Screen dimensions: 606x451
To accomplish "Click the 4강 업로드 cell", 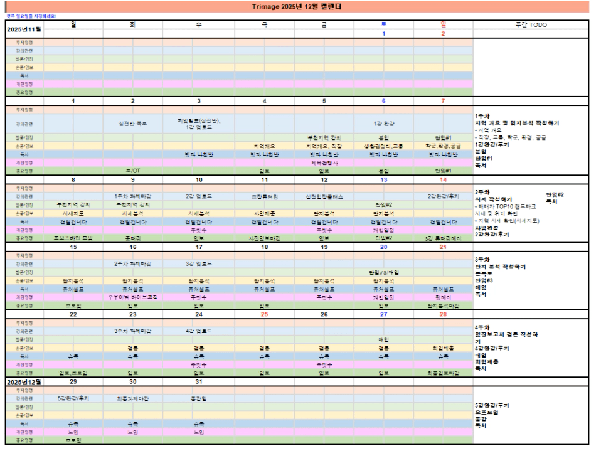I will coord(199,331).
